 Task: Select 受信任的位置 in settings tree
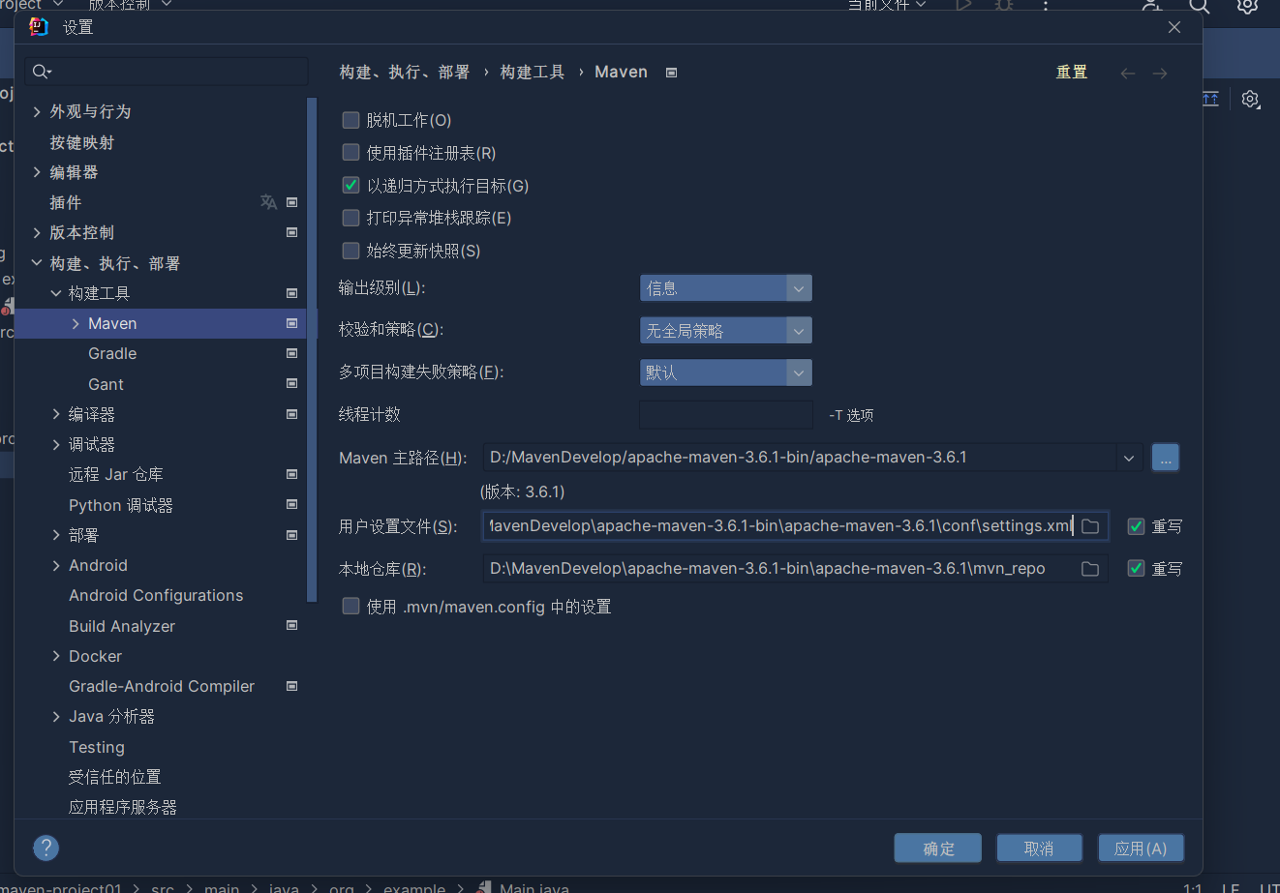coord(114,777)
